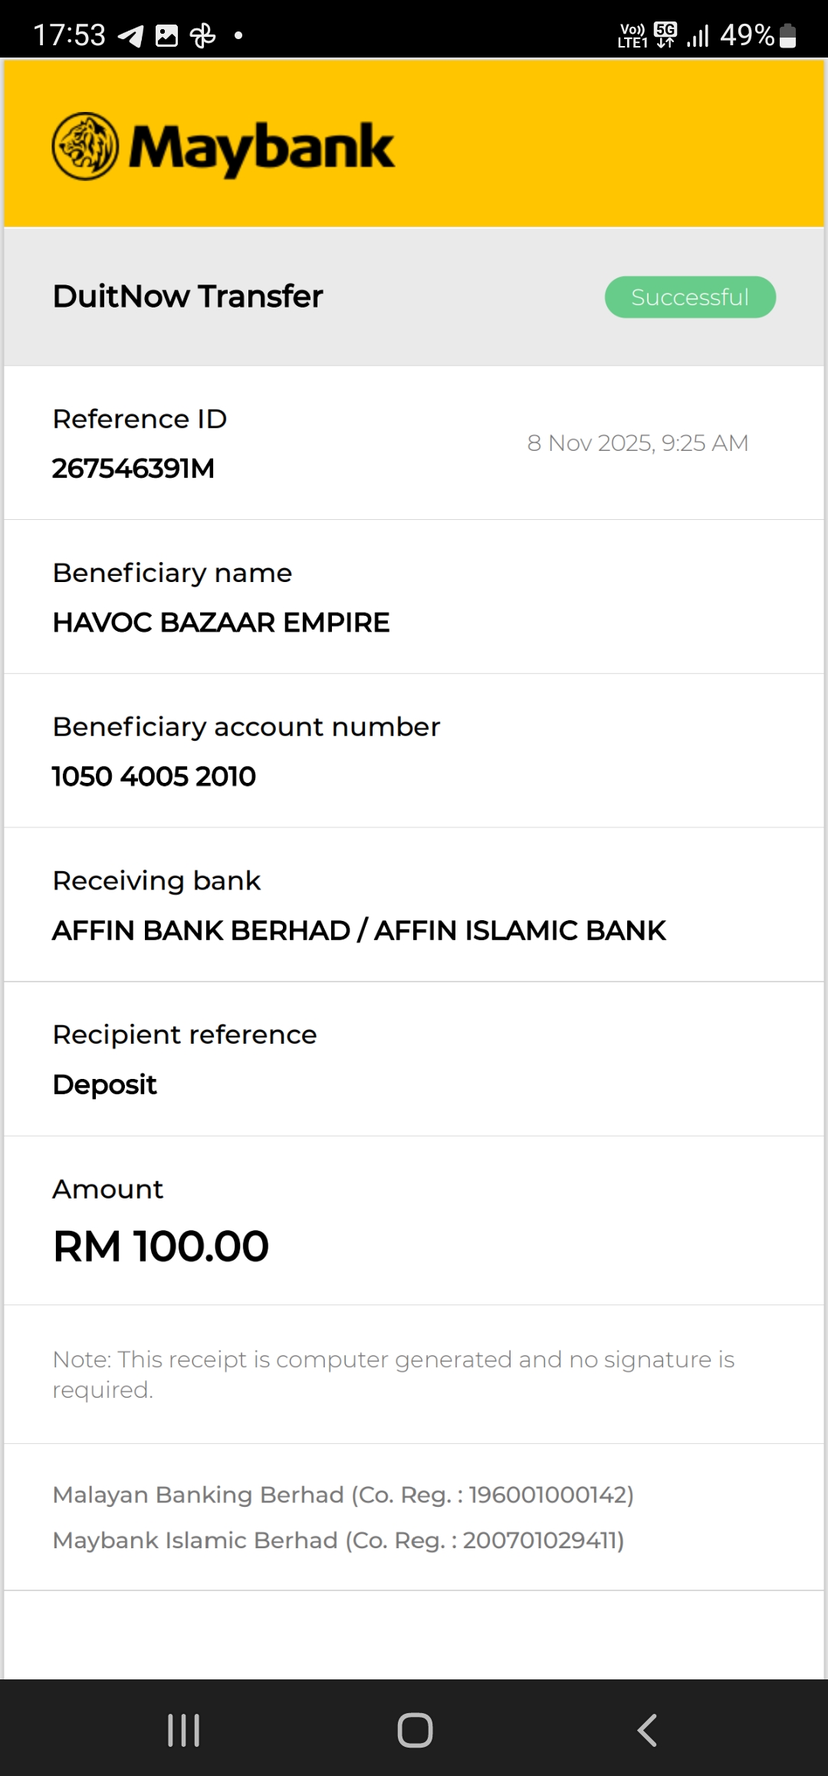Tap the RM 100.00 amount
Image resolution: width=828 pixels, height=1776 pixels.
click(161, 1246)
